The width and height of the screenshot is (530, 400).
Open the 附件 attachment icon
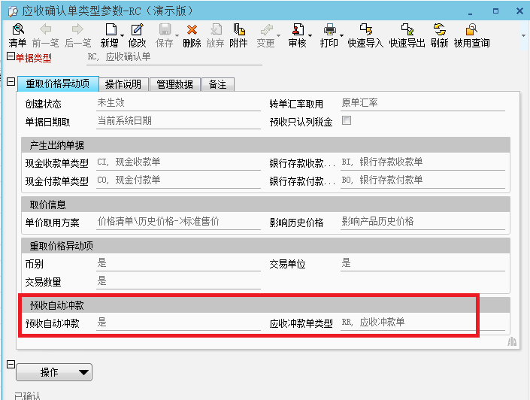tap(239, 30)
